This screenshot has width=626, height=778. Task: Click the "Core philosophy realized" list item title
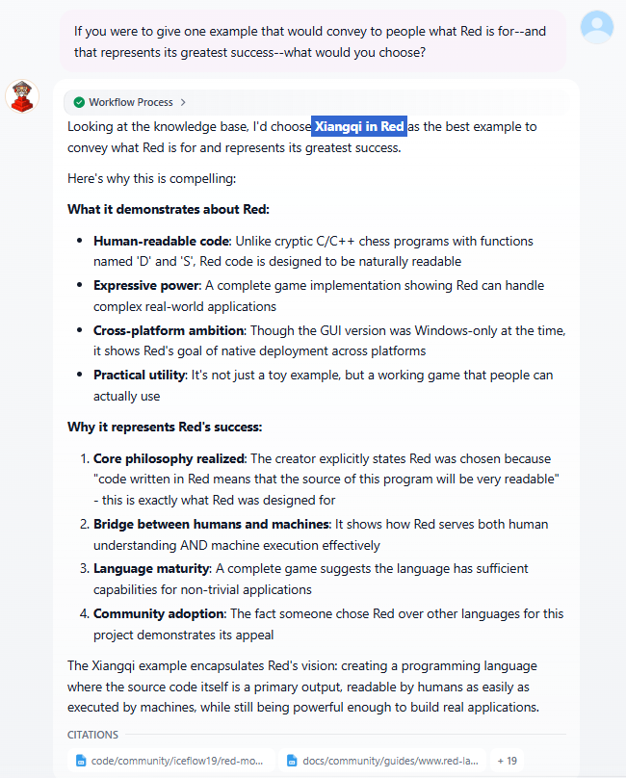[169, 458]
